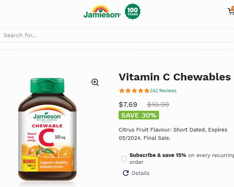Viewport: 234px width, 187px height.
Task: Click the Vitamin C Chewables title
Action: [175, 77]
